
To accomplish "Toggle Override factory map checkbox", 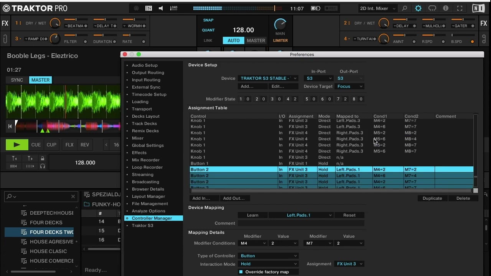I will [241, 272].
